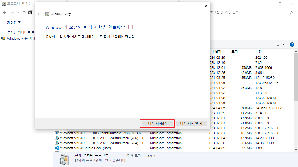Click version 2021.05 cell

pos(261,57)
